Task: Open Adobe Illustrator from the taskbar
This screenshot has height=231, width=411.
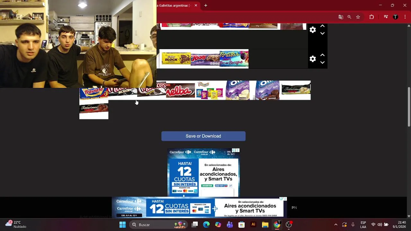Action: [253, 225]
